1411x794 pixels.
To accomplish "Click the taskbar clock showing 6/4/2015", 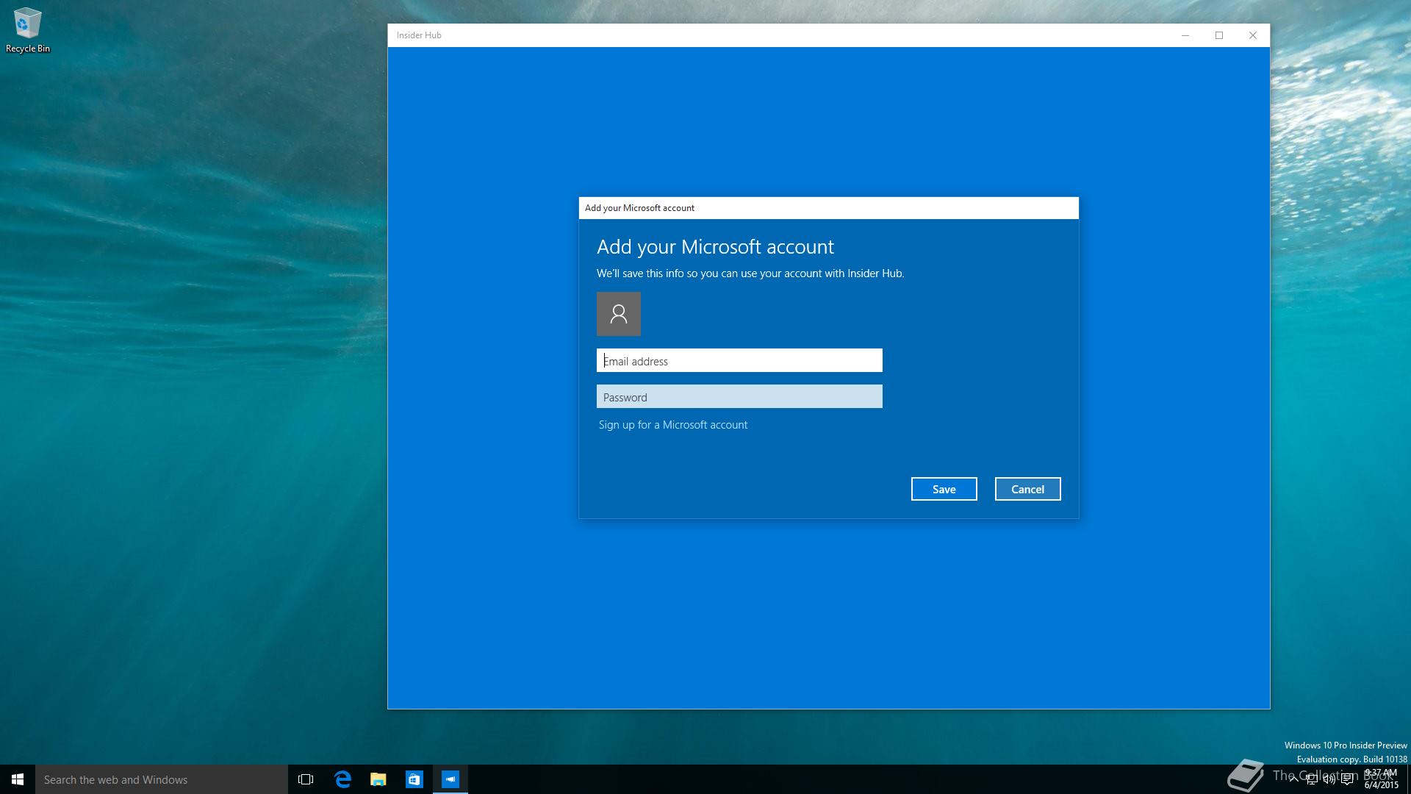I will click(x=1381, y=779).
